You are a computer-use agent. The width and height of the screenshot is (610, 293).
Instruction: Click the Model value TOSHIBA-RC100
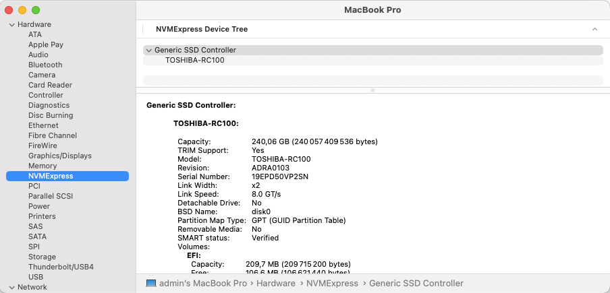click(x=281, y=159)
